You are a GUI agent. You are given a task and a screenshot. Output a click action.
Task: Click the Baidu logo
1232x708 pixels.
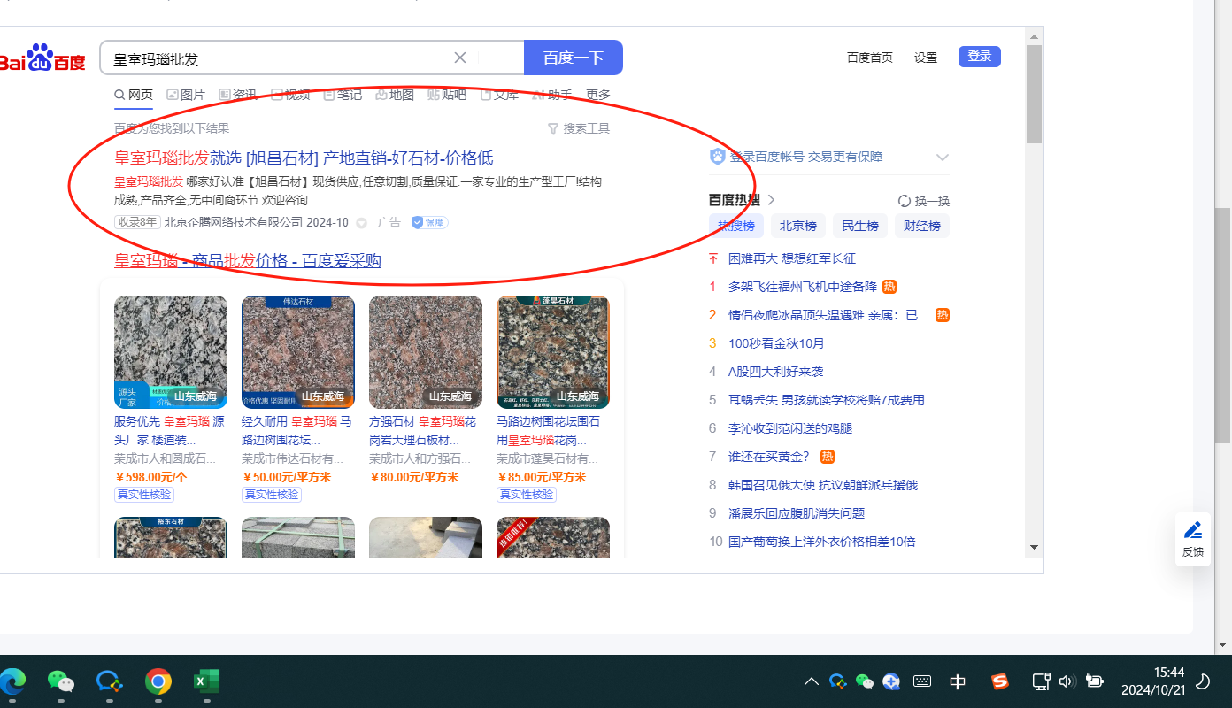[42, 58]
